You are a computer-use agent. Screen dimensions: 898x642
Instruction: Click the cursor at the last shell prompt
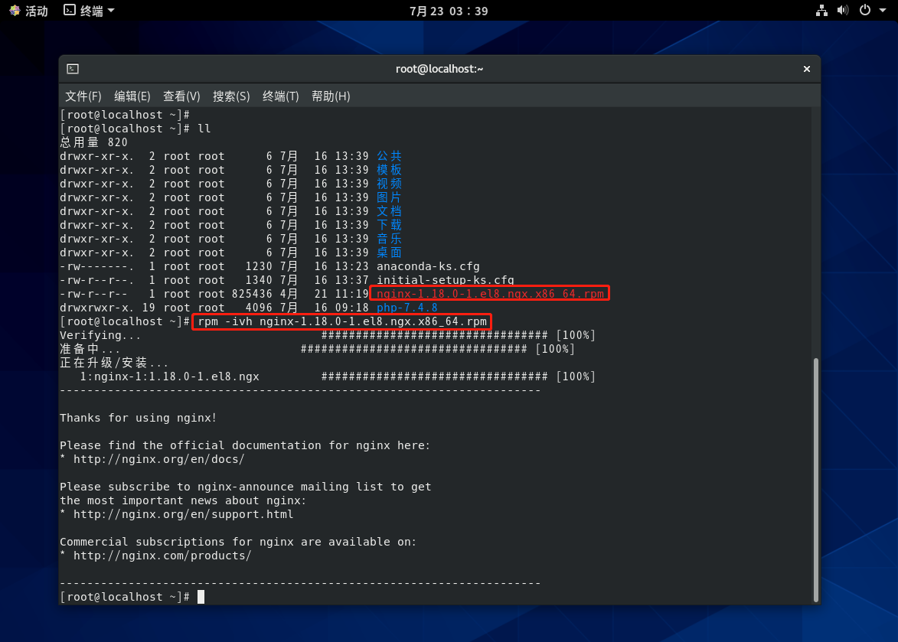201,597
